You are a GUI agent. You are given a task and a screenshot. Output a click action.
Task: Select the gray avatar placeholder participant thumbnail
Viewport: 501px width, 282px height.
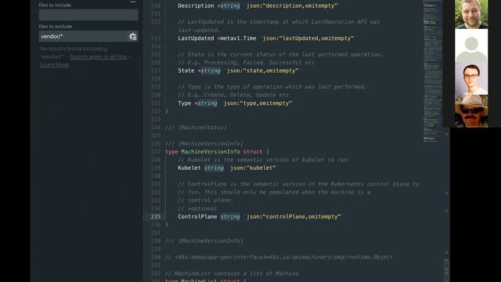[x=471, y=45]
